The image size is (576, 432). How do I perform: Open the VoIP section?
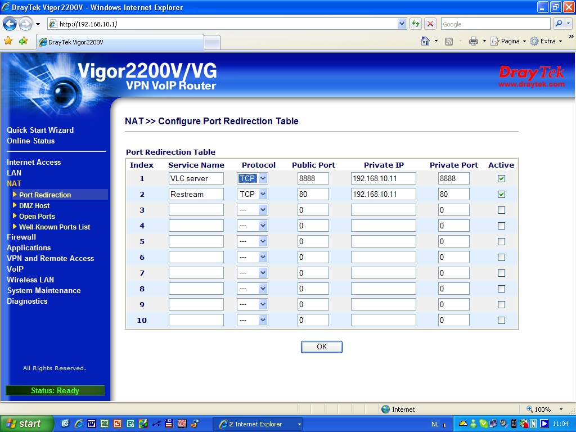click(x=15, y=269)
